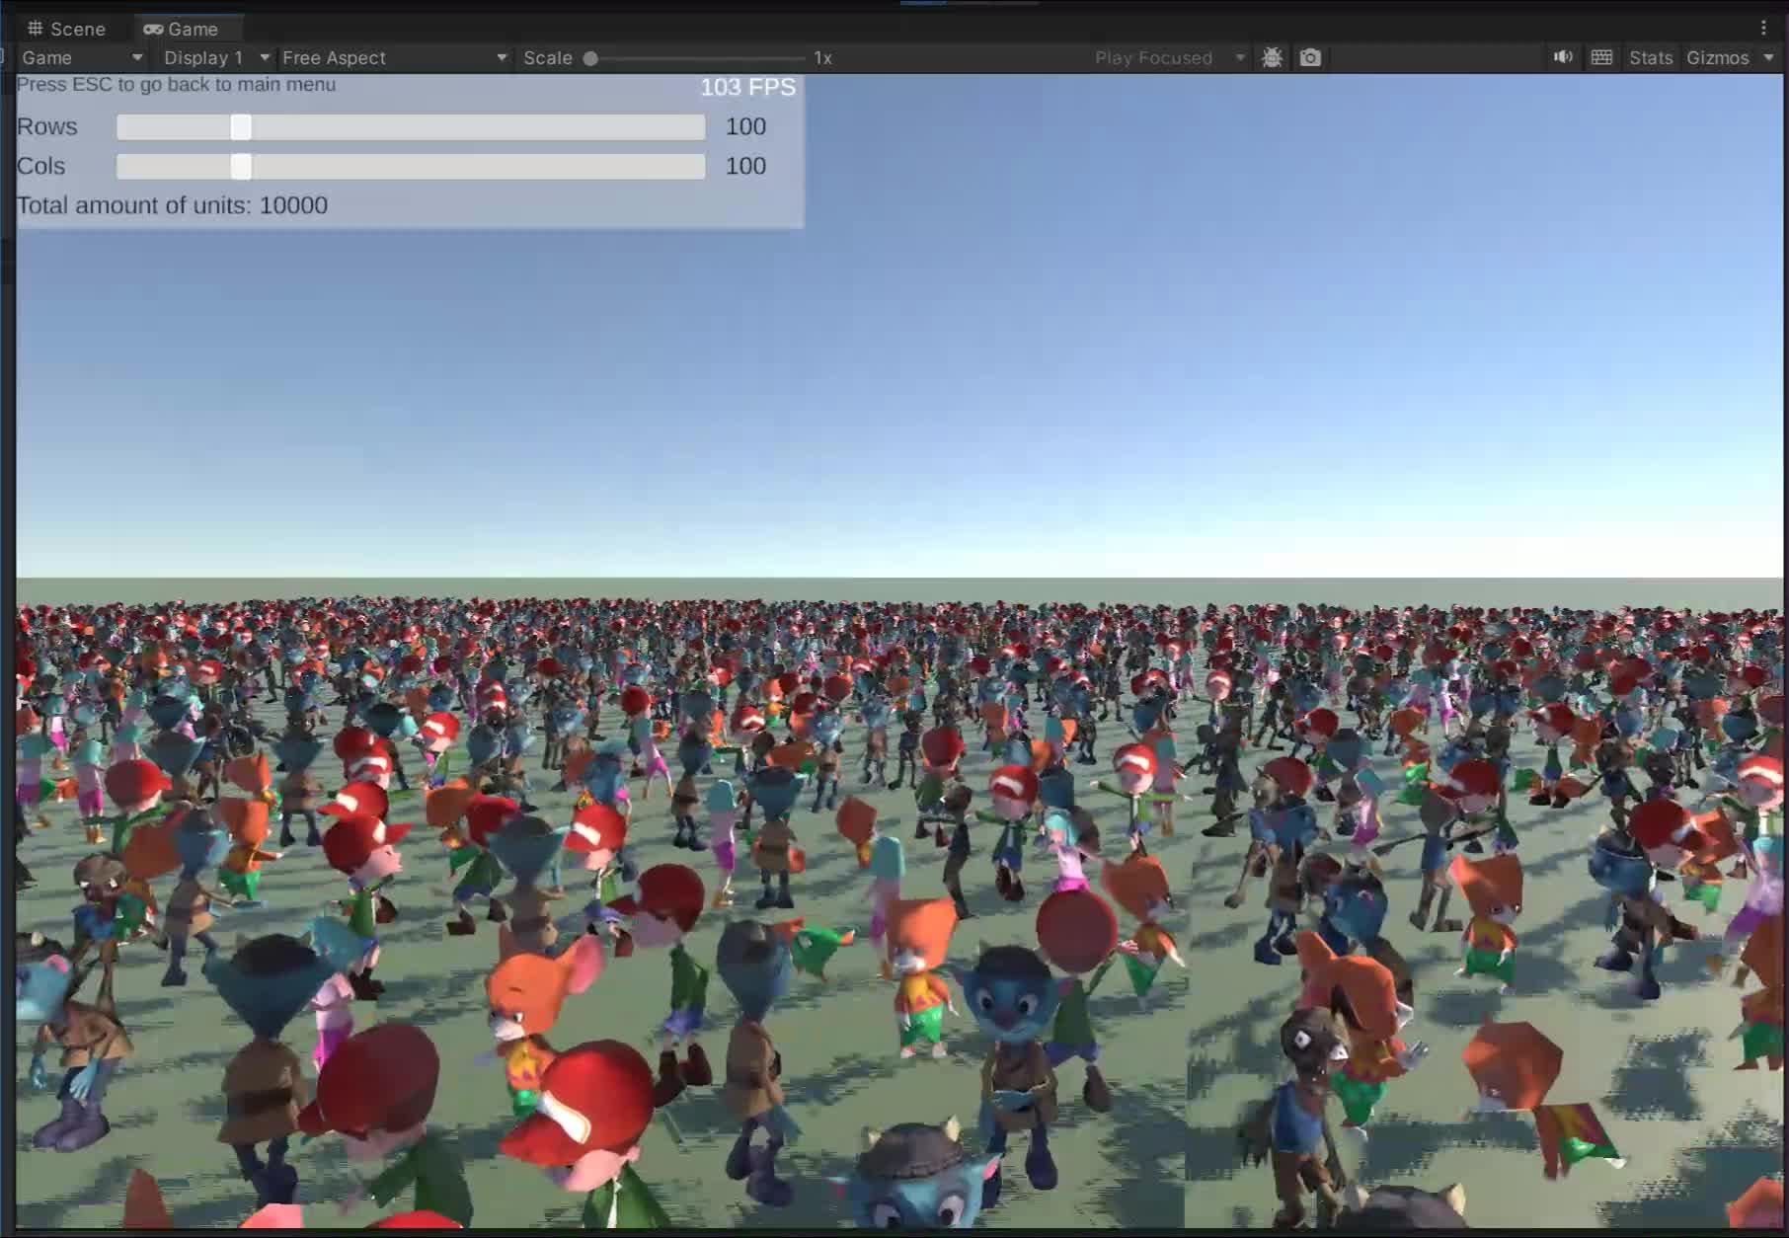Select the camera screenshot capture icon
The width and height of the screenshot is (1789, 1238).
[x=1310, y=57]
